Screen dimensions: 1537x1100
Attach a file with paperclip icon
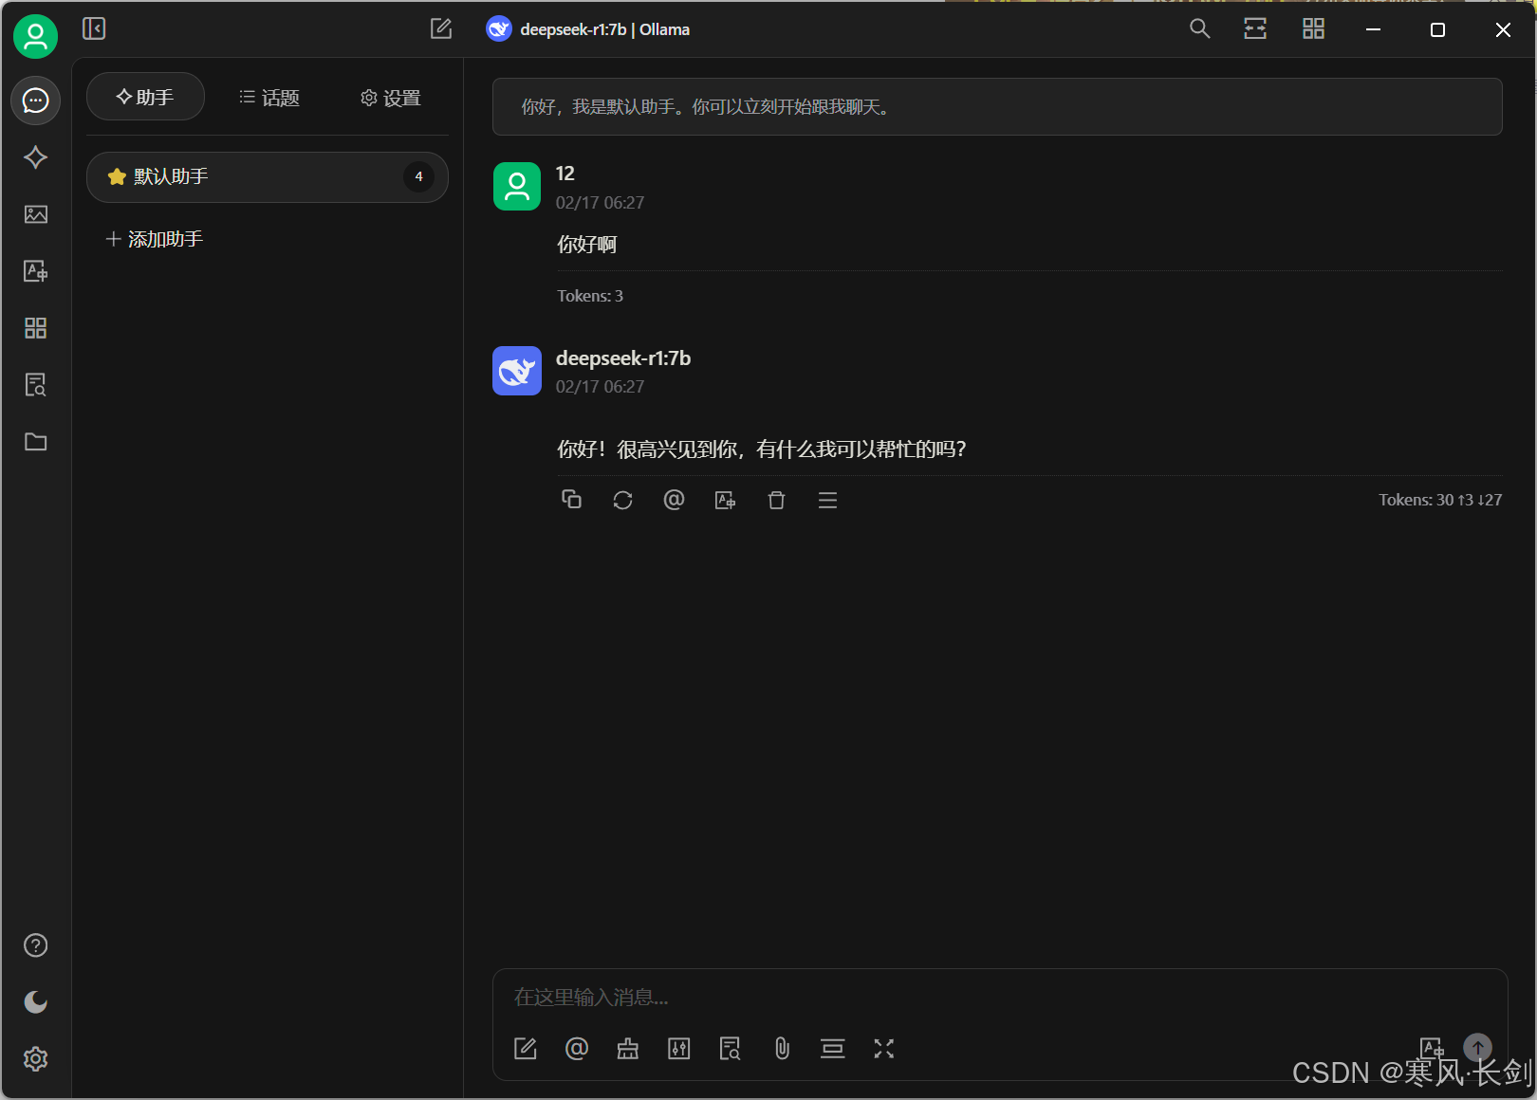pyautogui.click(x=782, y=1048)
